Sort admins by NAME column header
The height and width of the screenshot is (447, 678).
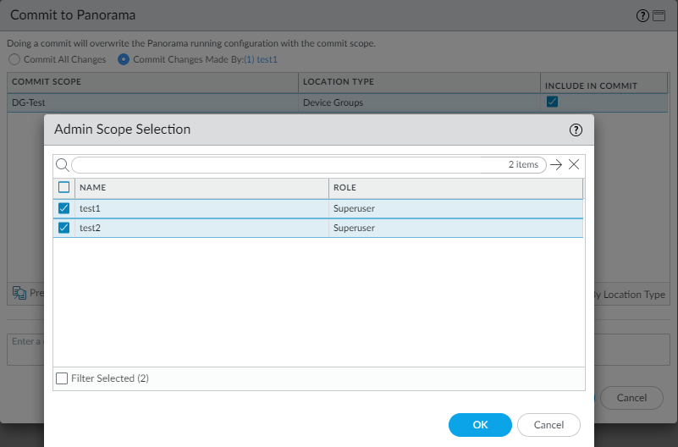point(201,187)
